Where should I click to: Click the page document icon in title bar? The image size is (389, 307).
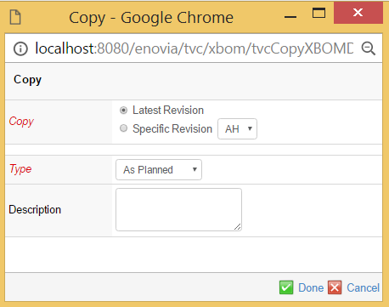(15, 17)
